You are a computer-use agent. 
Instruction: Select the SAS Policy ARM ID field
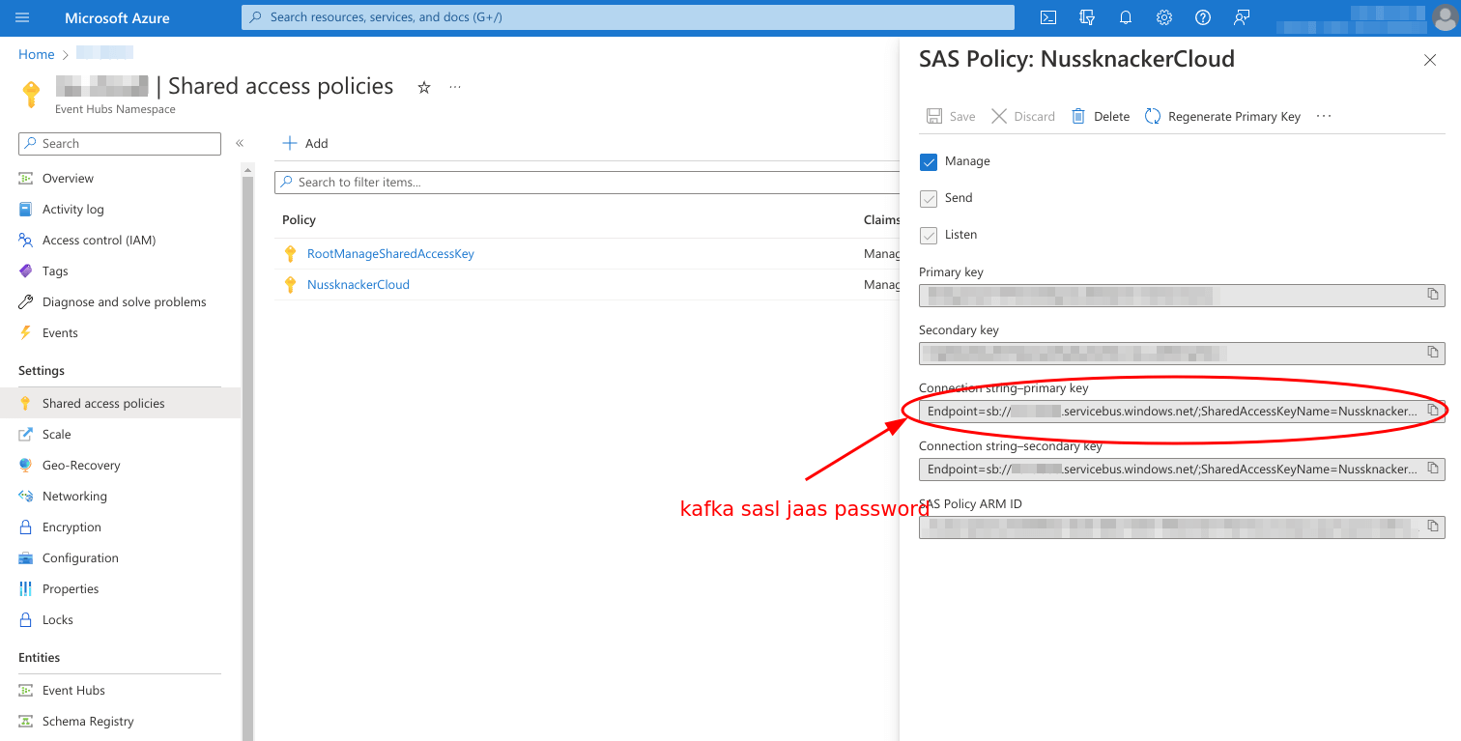click(x=1182, y=527)
